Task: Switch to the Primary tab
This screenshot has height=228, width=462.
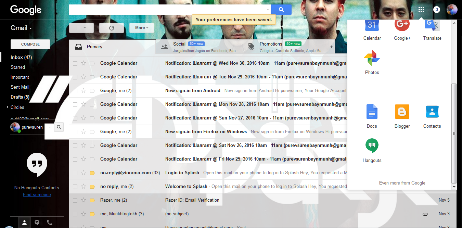Action: 112,47
